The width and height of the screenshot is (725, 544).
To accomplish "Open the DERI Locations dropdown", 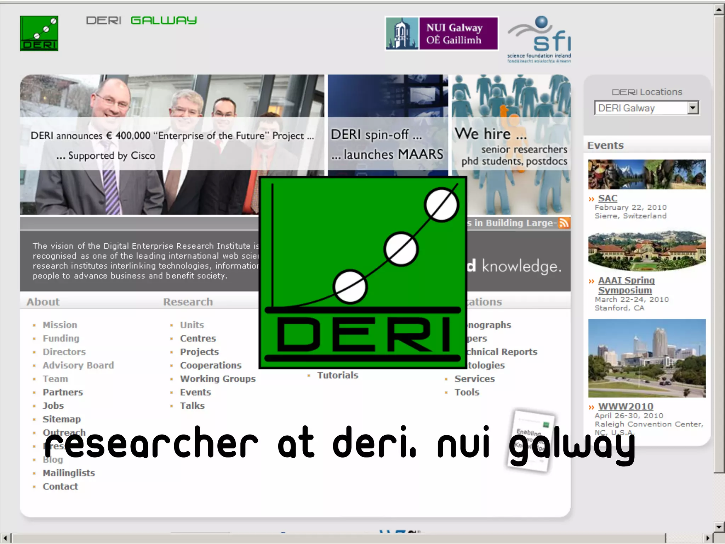I will coord(646,108).
